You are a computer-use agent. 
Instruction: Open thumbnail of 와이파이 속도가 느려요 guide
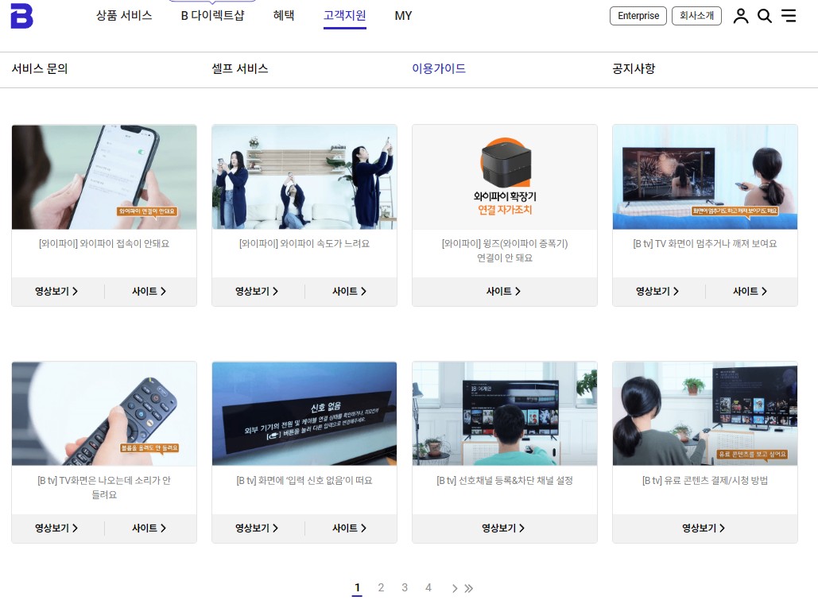click(304, 176)
